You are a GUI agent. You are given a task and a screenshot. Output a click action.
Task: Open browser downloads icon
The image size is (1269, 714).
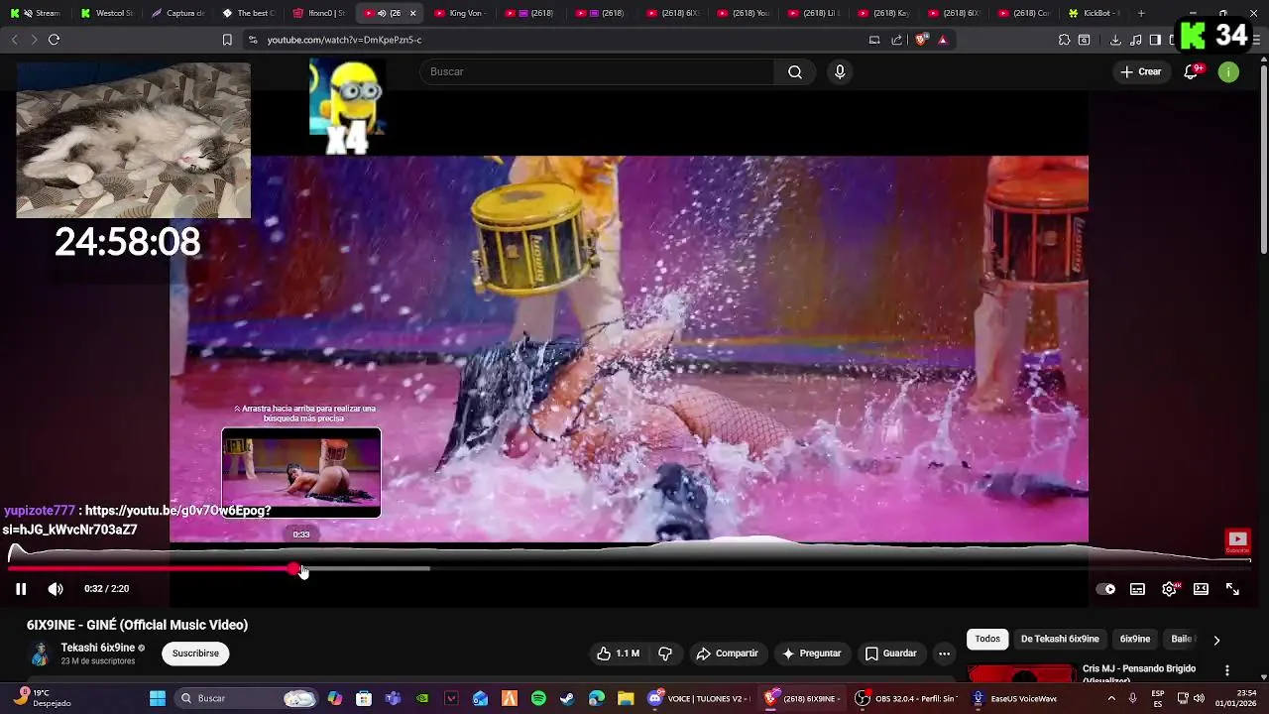click(1115, 40)
